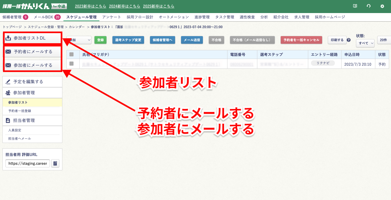
Task: Open the 参加 status dropdown
Action: pos(79,40)
